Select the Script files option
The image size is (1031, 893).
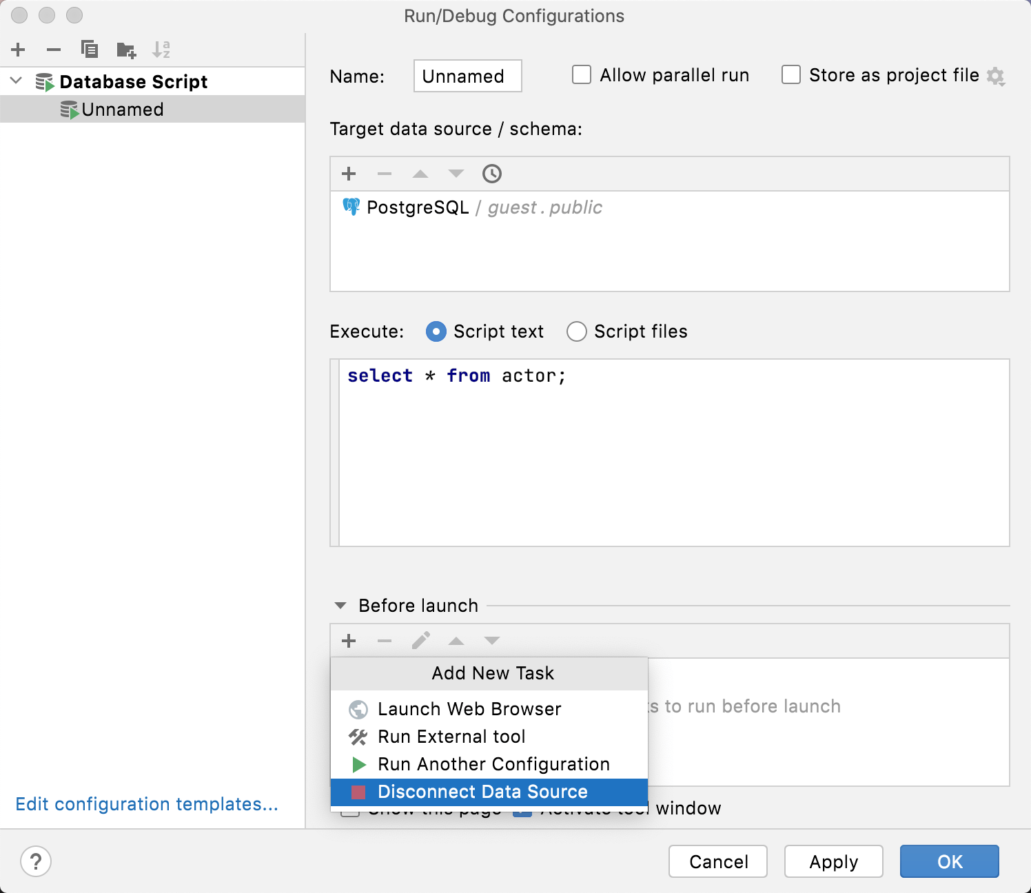click(576, 331)
